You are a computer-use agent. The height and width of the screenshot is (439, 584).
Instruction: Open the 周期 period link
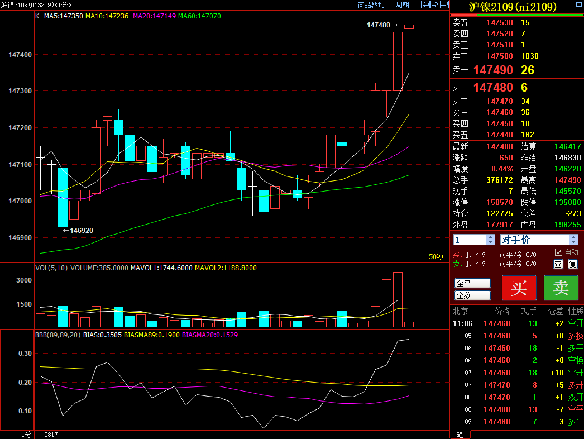tap(402, 5)
